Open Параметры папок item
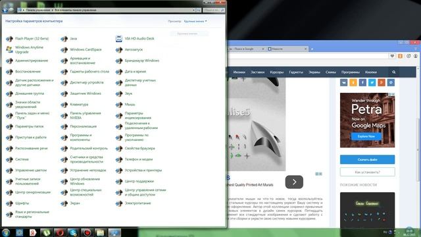 point(25,126)
